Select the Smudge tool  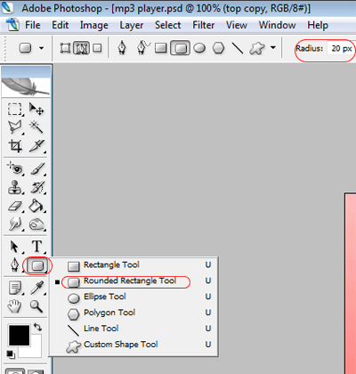point(15,224)
